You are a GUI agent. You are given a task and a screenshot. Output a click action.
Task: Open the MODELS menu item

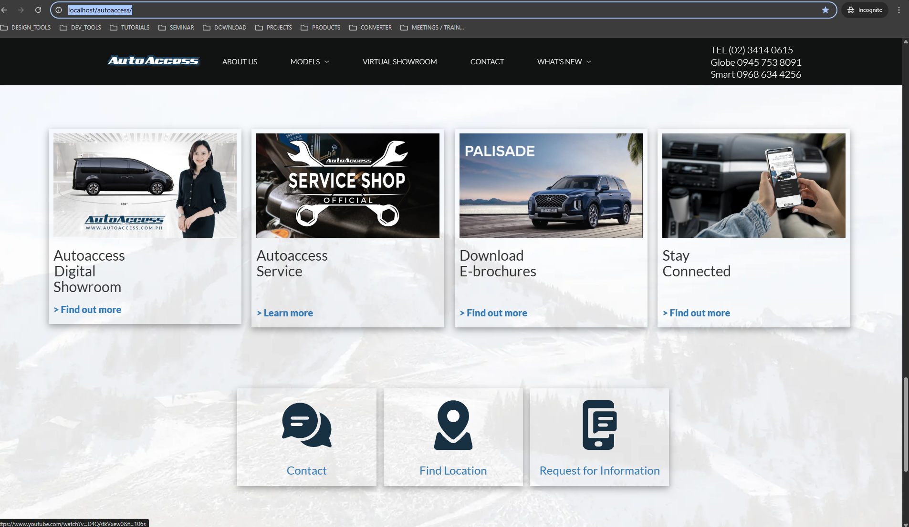tap(305, 62)
